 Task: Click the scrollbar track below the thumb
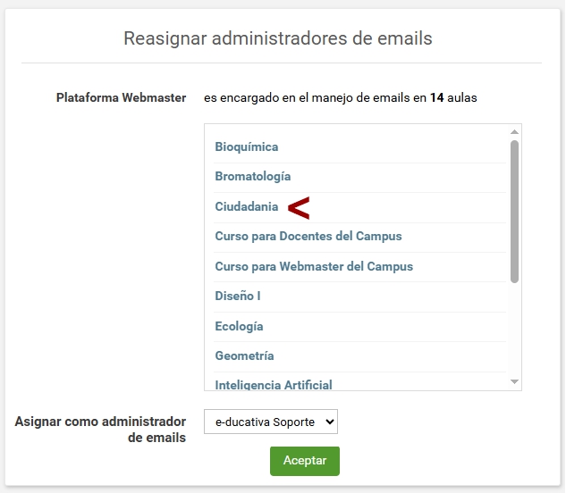point(514,330)
